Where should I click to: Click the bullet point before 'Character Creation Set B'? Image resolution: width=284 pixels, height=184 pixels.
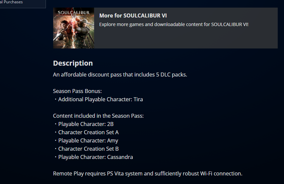pos(55,149)
